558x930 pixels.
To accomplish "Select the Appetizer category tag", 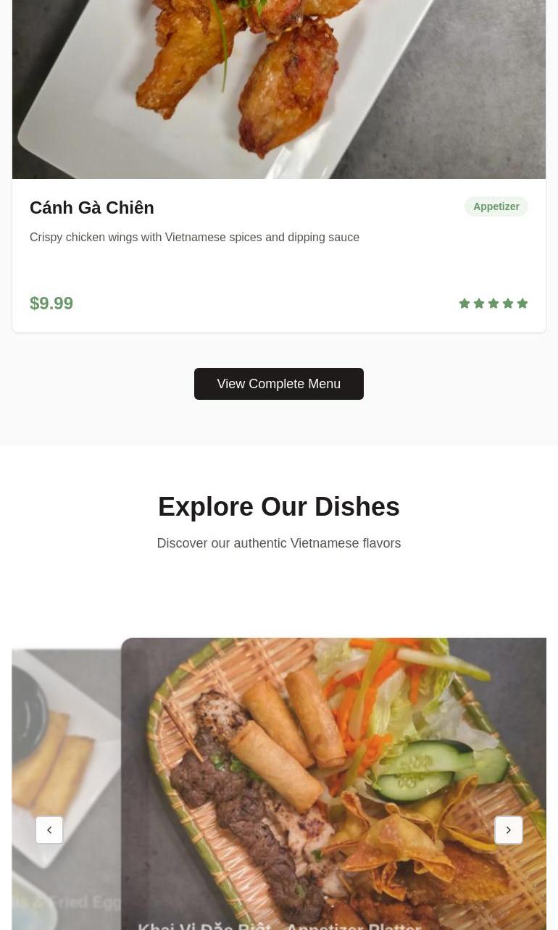I will [496, 206].
